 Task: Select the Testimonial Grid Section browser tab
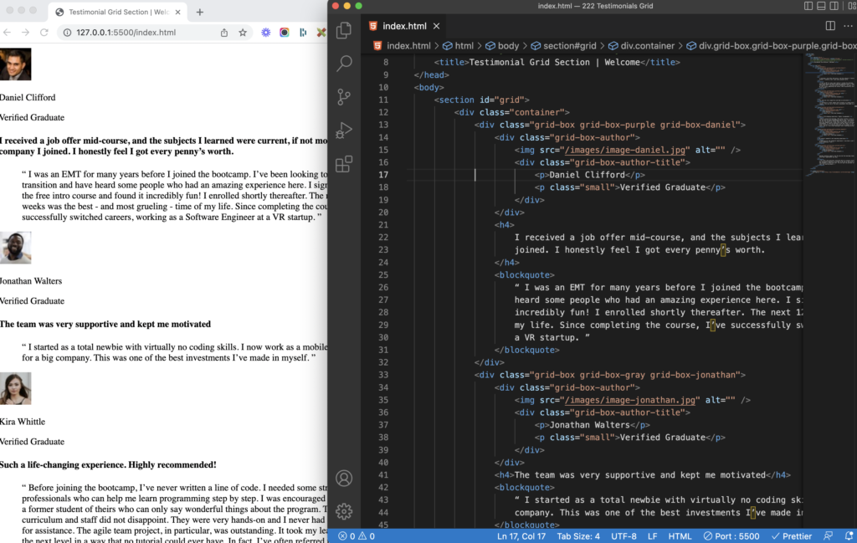point(117,12)
